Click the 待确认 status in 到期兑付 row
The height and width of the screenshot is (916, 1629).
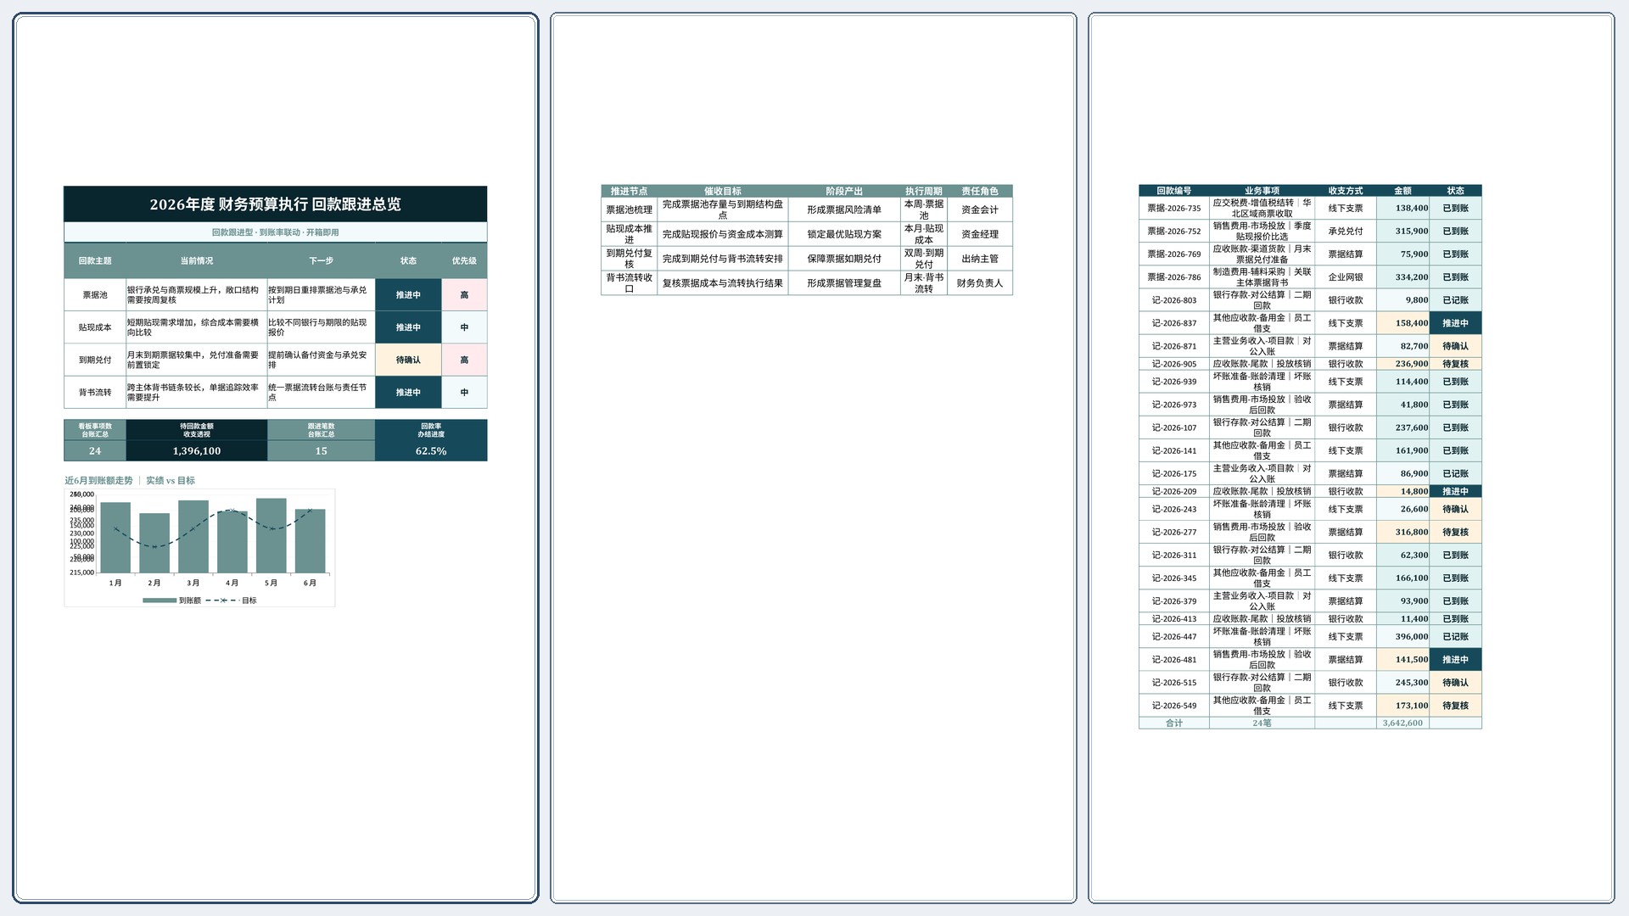click(x=408, y=360)
